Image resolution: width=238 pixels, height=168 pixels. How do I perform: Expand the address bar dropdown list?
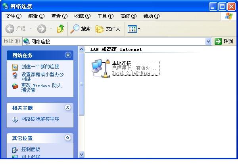(x=208, y=41)
